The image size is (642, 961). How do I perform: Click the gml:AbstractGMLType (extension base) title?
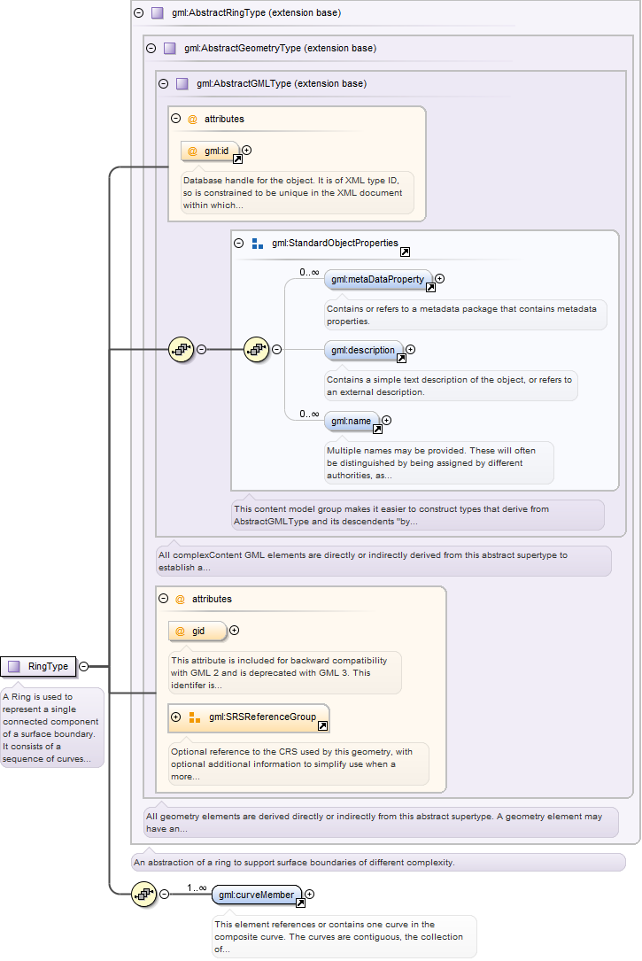coord(282,84)
